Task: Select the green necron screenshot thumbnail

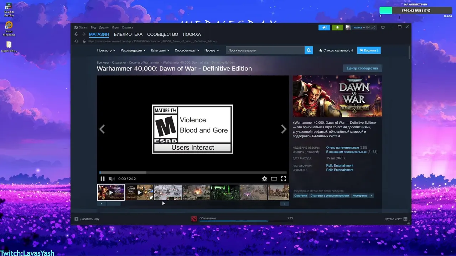Action: tap(225, 192)
